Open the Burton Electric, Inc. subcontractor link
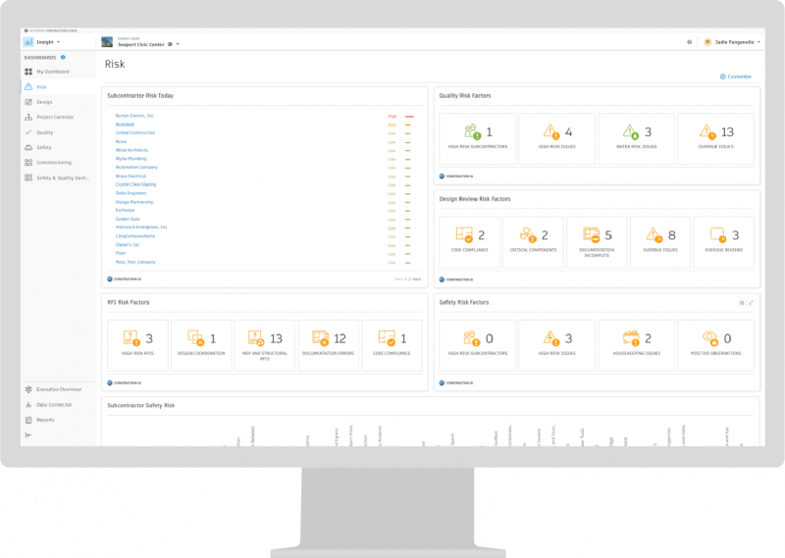Viewport: 785px width, 558px height. [x=134, y=116]
